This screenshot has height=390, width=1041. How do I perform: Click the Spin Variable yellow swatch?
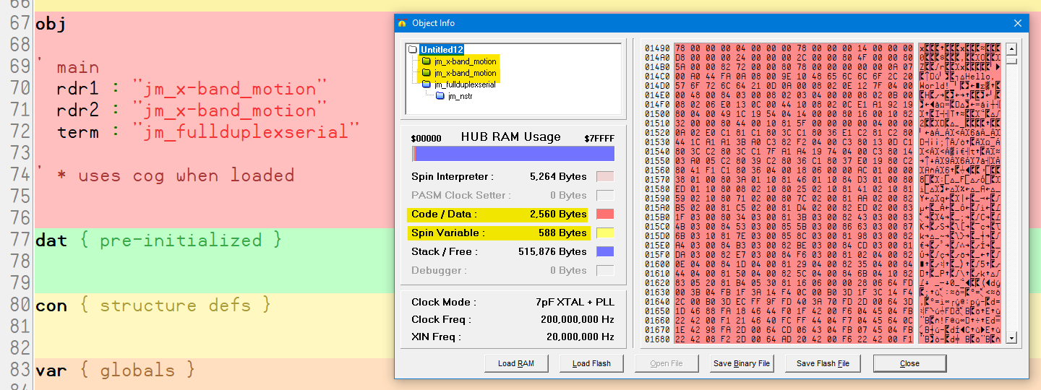(604, 233)
